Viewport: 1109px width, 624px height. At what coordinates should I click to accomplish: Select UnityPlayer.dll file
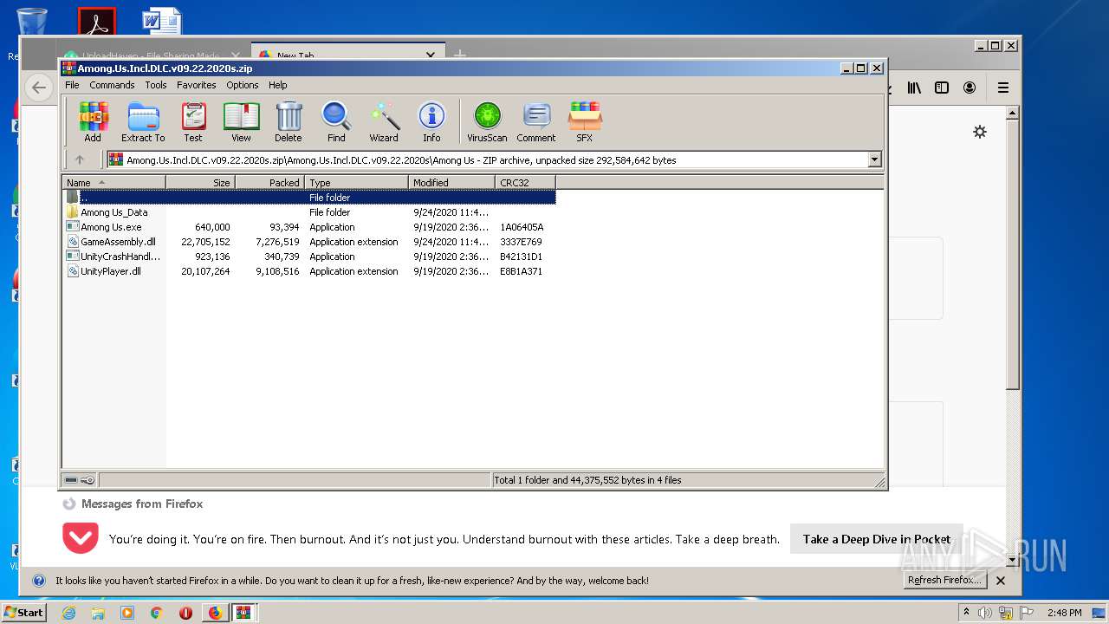[x=111, y=271]
